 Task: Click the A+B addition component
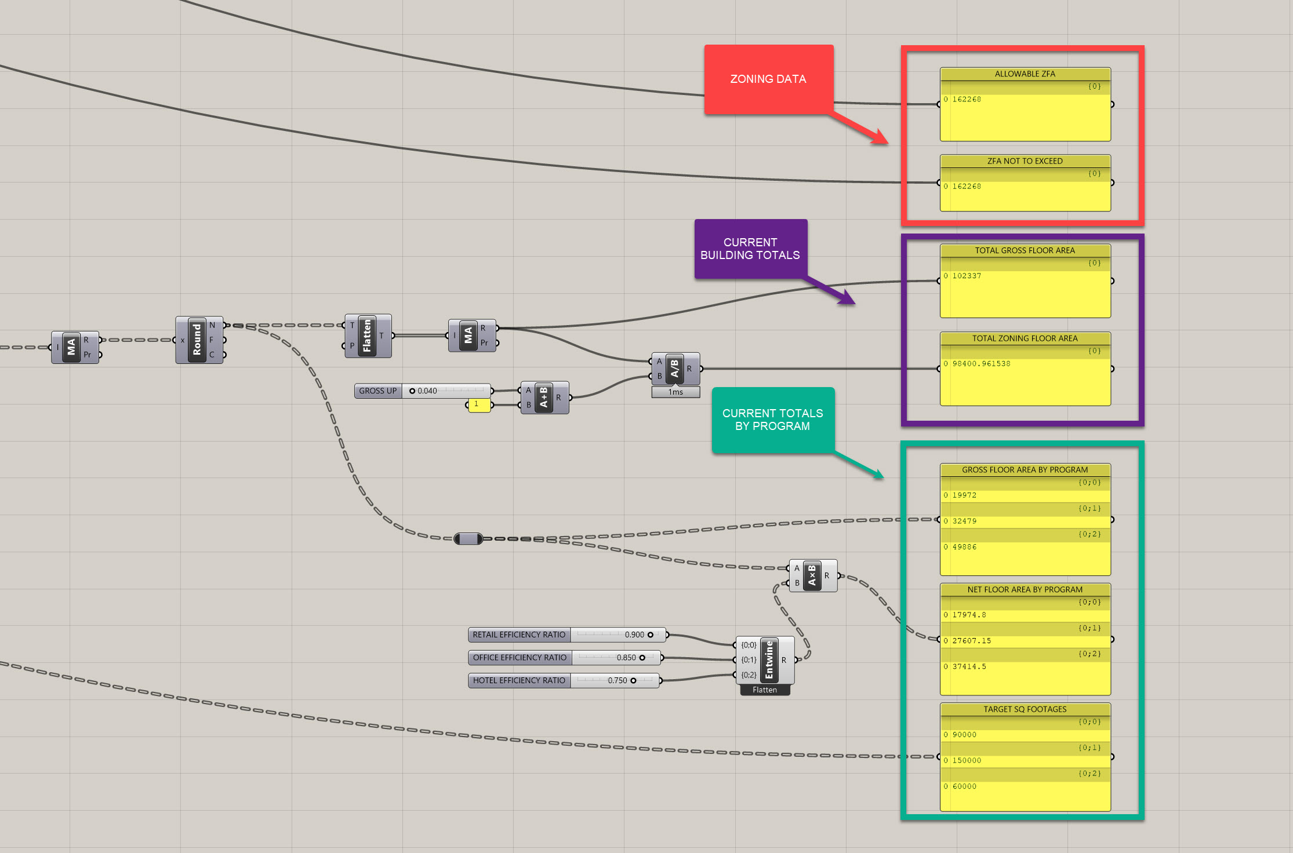tap(543, 398)
